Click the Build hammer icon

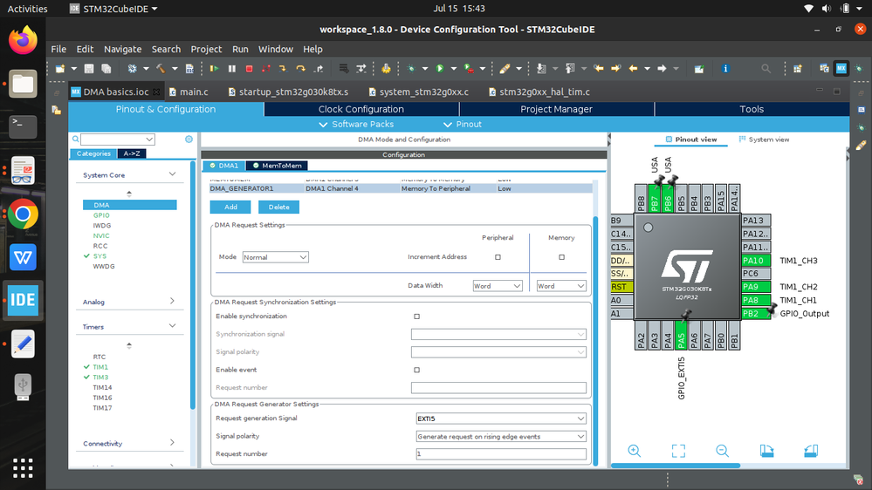point(161,68)
